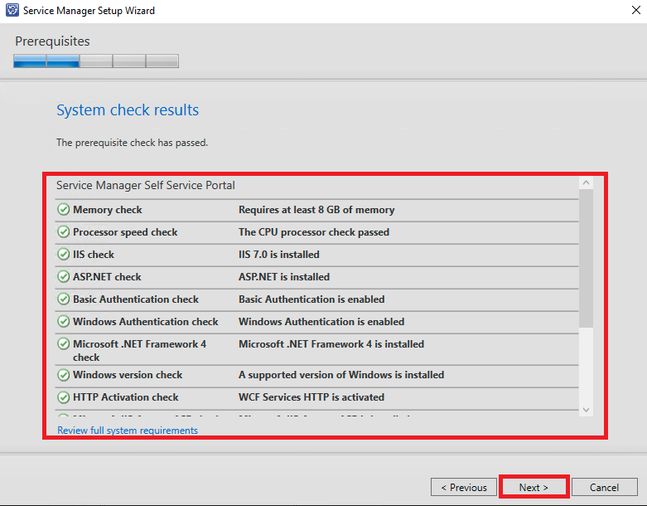647x506 pixels.
Task: Click the 'System check results' heading
Action: 128,109
